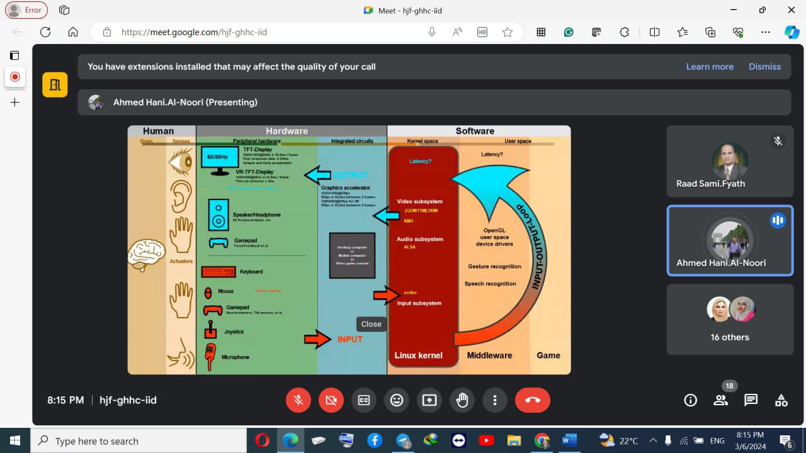Image resolution: width=806 pixels, height=453 pixels.
Task: Select the recording tab in vertical tabs
Action: click(15, 77)
